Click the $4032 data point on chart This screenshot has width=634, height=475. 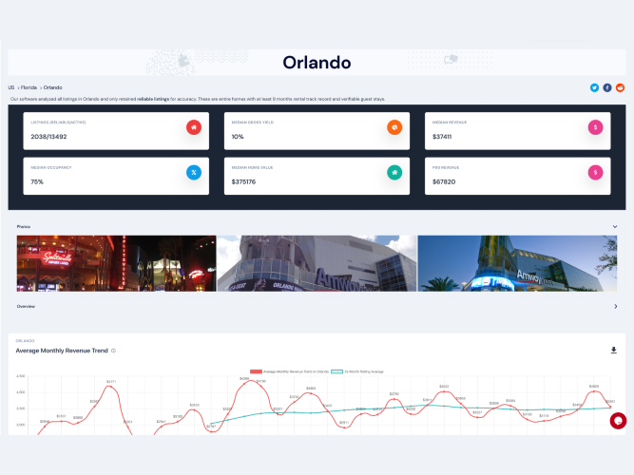444,391
